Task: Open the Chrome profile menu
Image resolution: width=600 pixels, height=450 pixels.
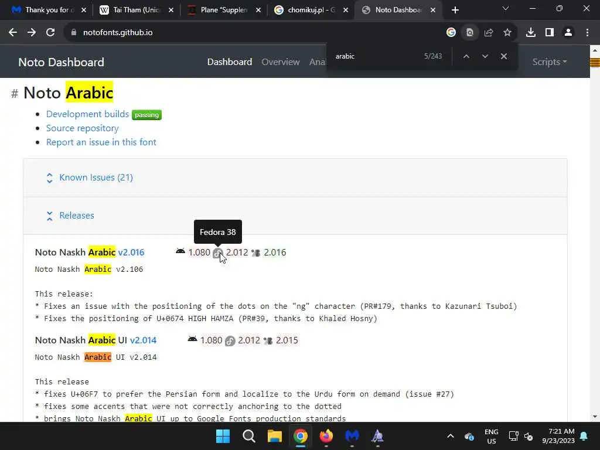Action: click(x=568, y=33)
